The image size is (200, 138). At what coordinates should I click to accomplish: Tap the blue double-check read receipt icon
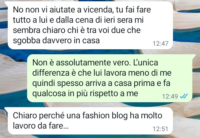click(184, 96)
